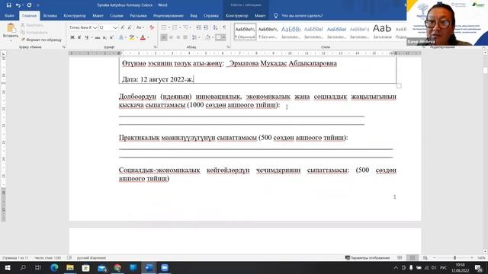Open the Windows Start menu

tap(7, 268)
